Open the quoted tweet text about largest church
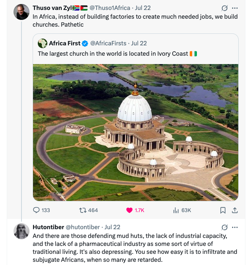 pos(113,54)
